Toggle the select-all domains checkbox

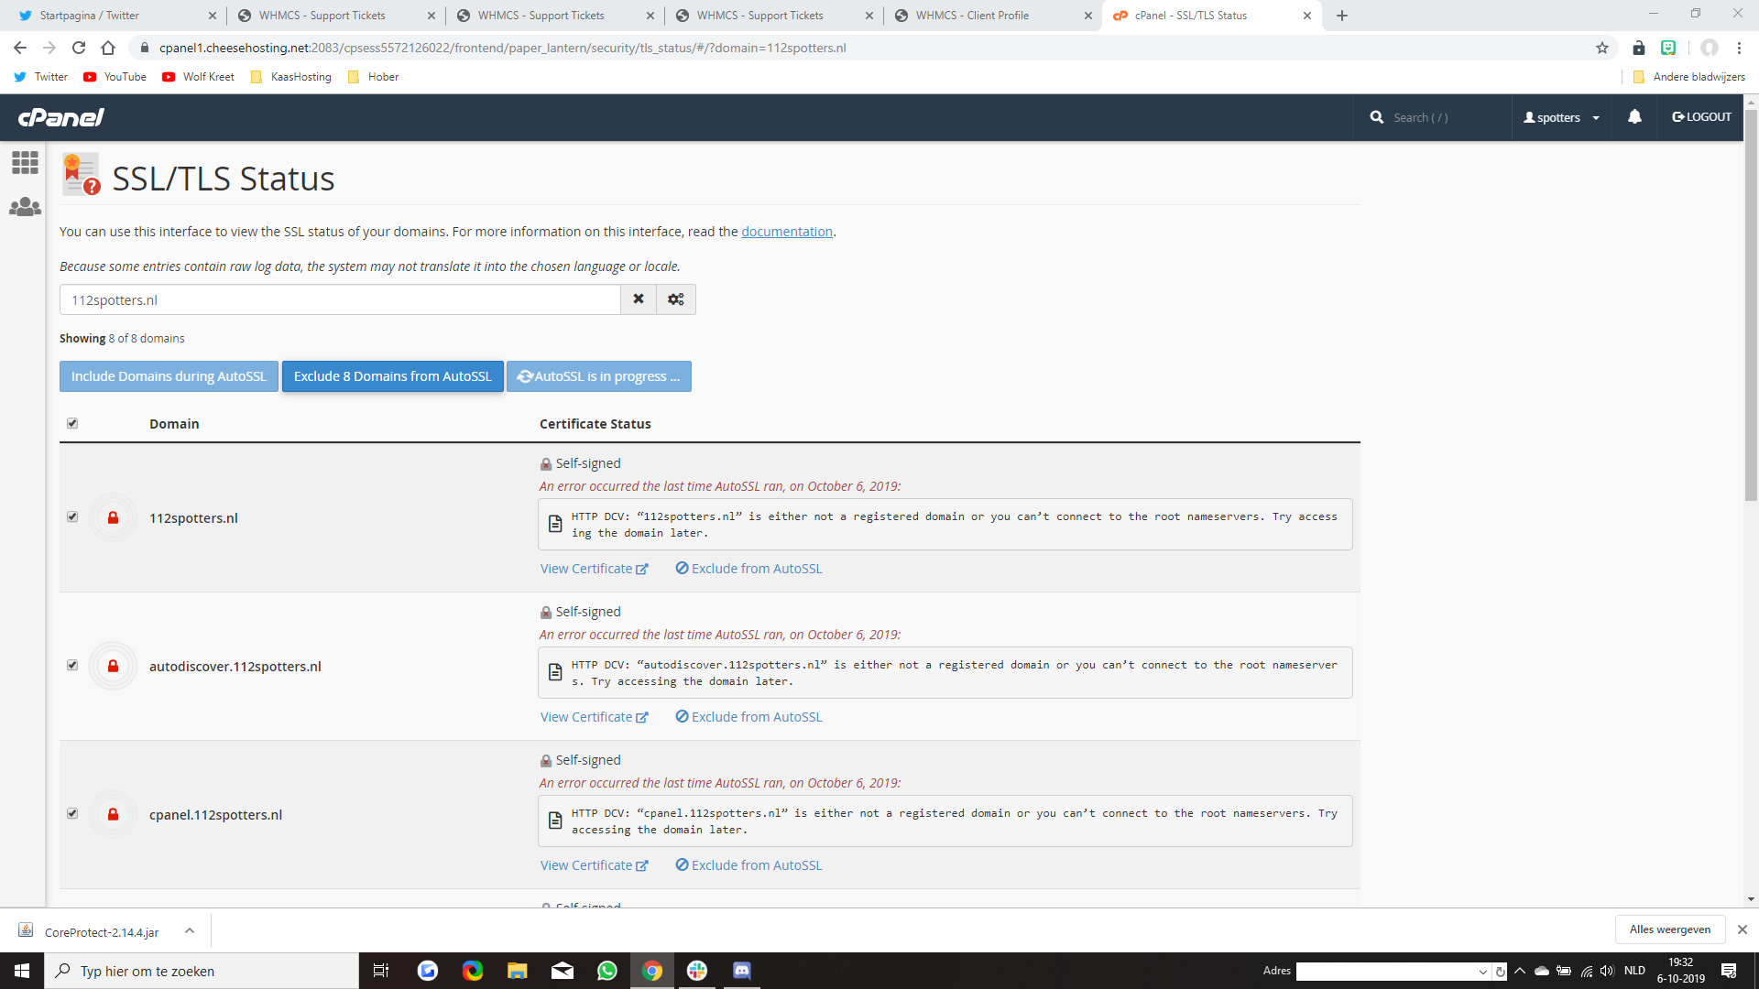click(x=72, y=423)
